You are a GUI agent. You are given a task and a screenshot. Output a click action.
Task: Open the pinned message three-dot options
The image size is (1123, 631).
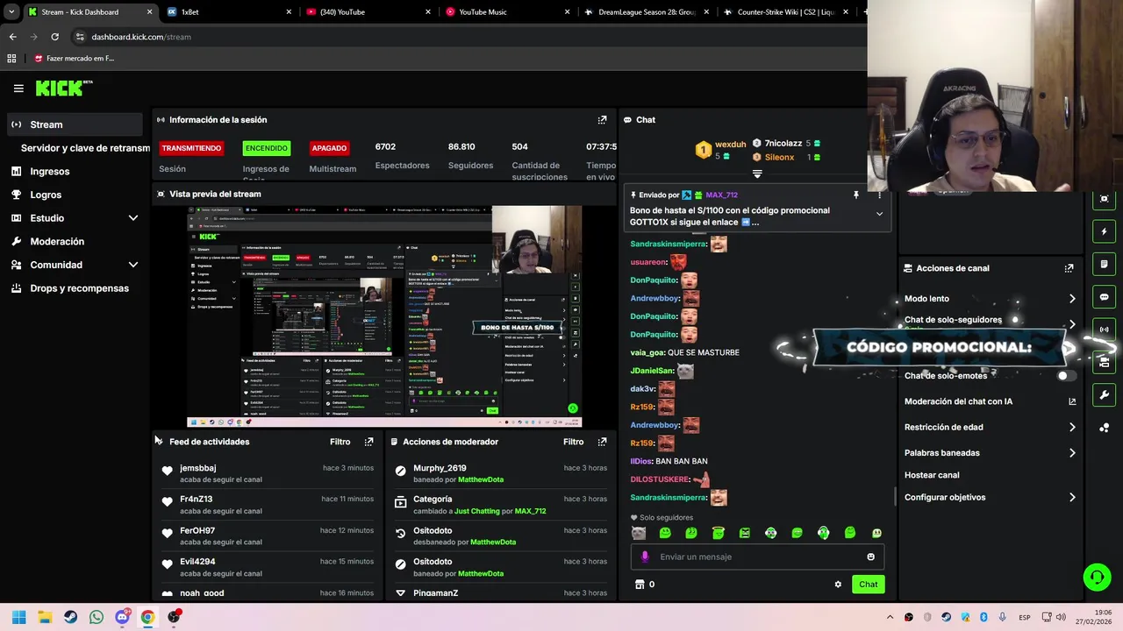(x=879, y=195)
